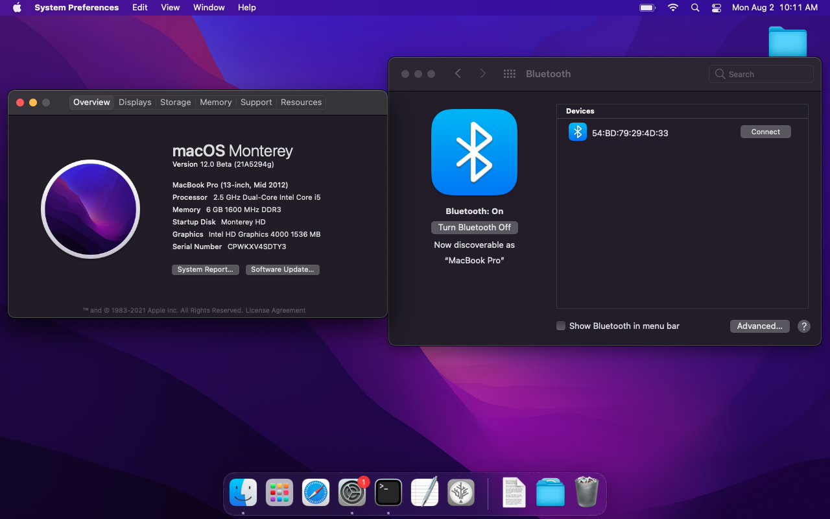This screenshot has width=830, height=519.
Task: Click the battery status icon
Action: click(647, 8)
